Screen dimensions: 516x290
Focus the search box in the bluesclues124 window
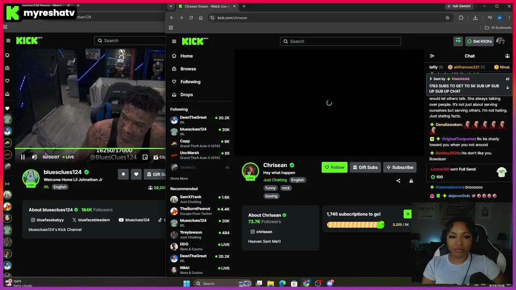click(130, 41)
